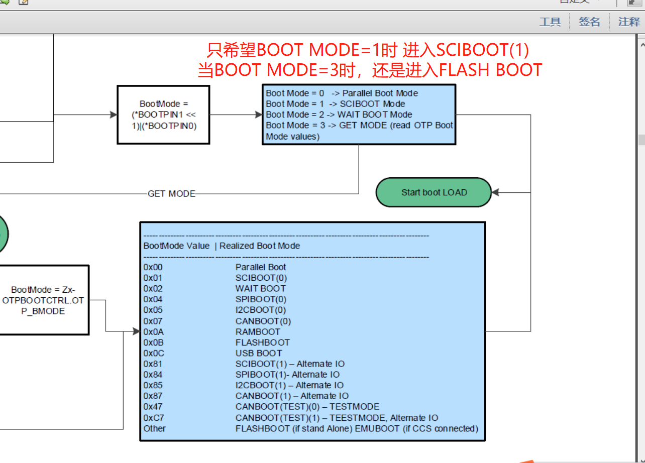Click the "RAMBOOT" entry

tap(258, 331)
